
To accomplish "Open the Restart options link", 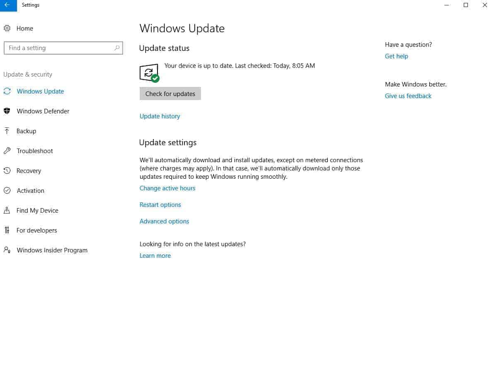I will coord(160,205).
